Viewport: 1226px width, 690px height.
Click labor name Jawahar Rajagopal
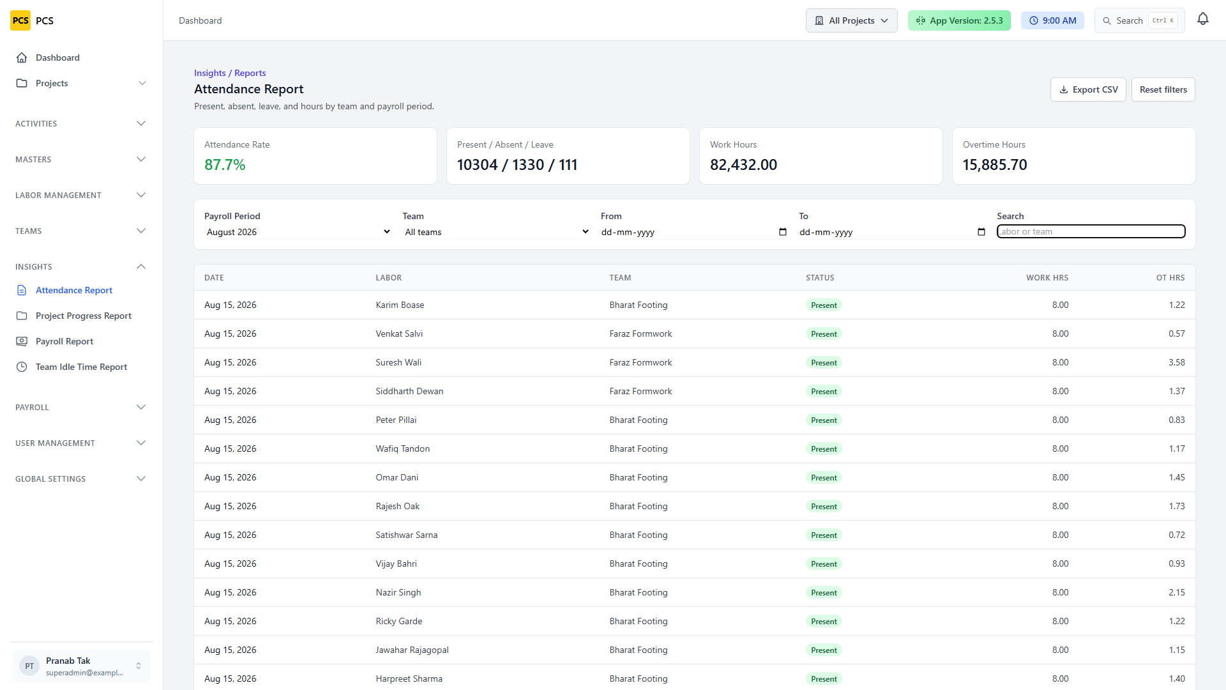(x=412, y=650)
